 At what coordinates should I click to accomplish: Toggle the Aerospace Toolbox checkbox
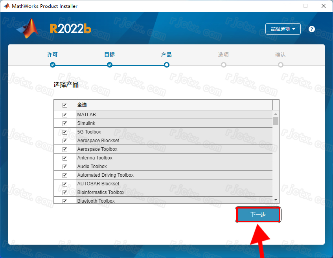coord(65,149)
